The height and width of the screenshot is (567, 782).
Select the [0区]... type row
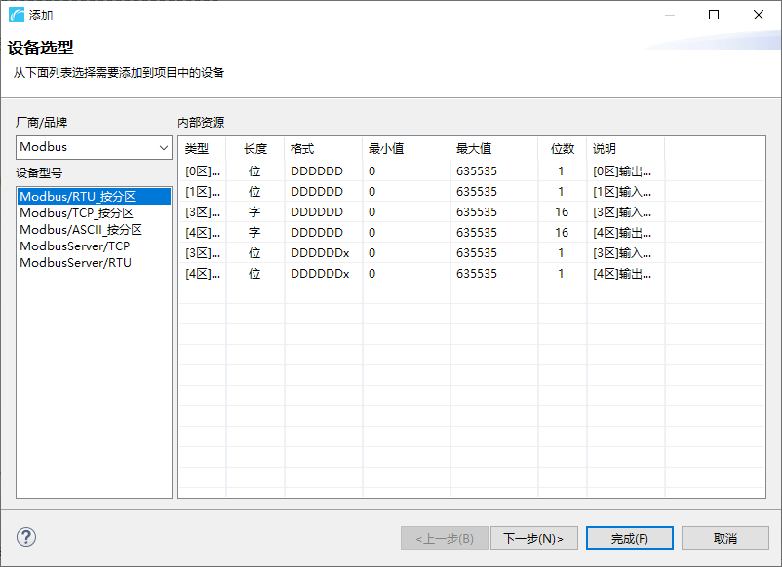click(x=471, y=170)
